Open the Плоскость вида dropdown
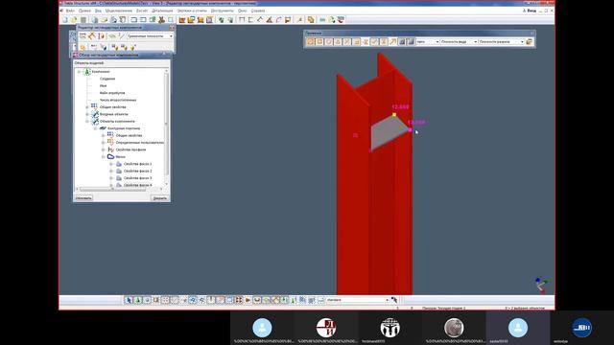The height and width of the screenshot is (345, 614). pos(459,41)
